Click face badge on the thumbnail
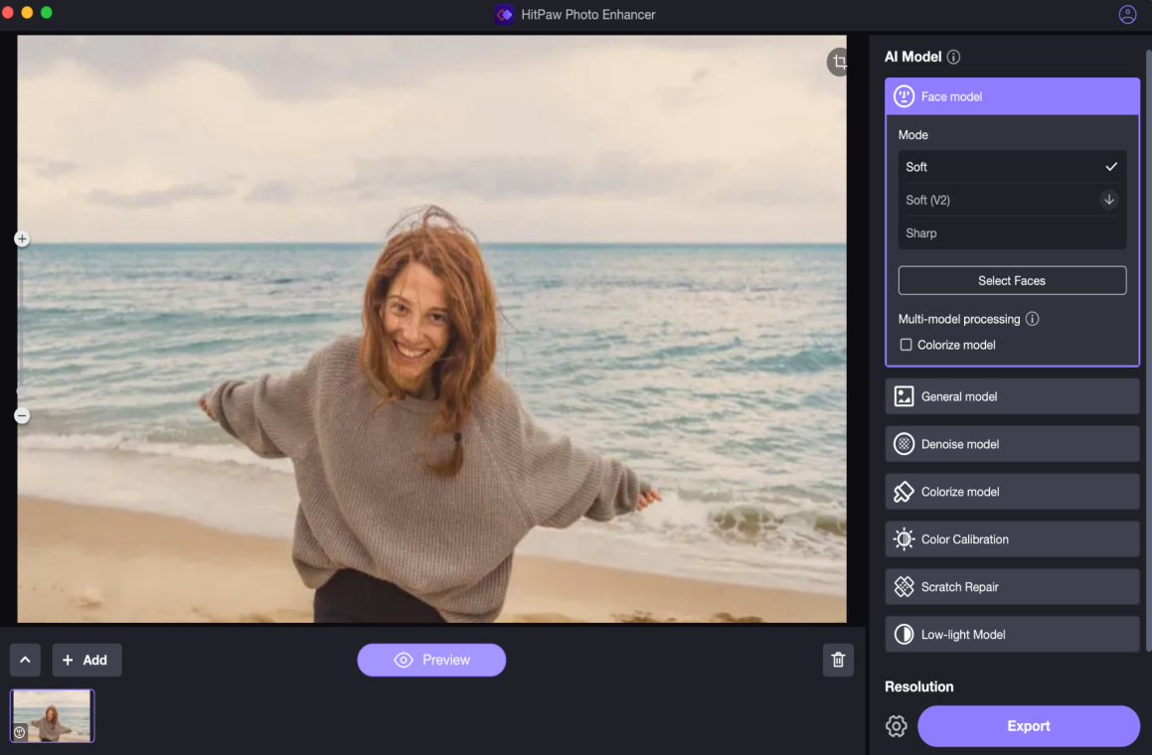 20,732
